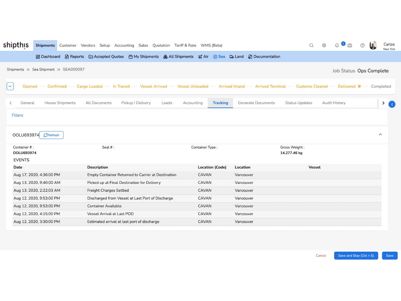Click the Save and Stay button
Image resolution: width=401 pixels, height=301 pixels.
tap(356, 256)
